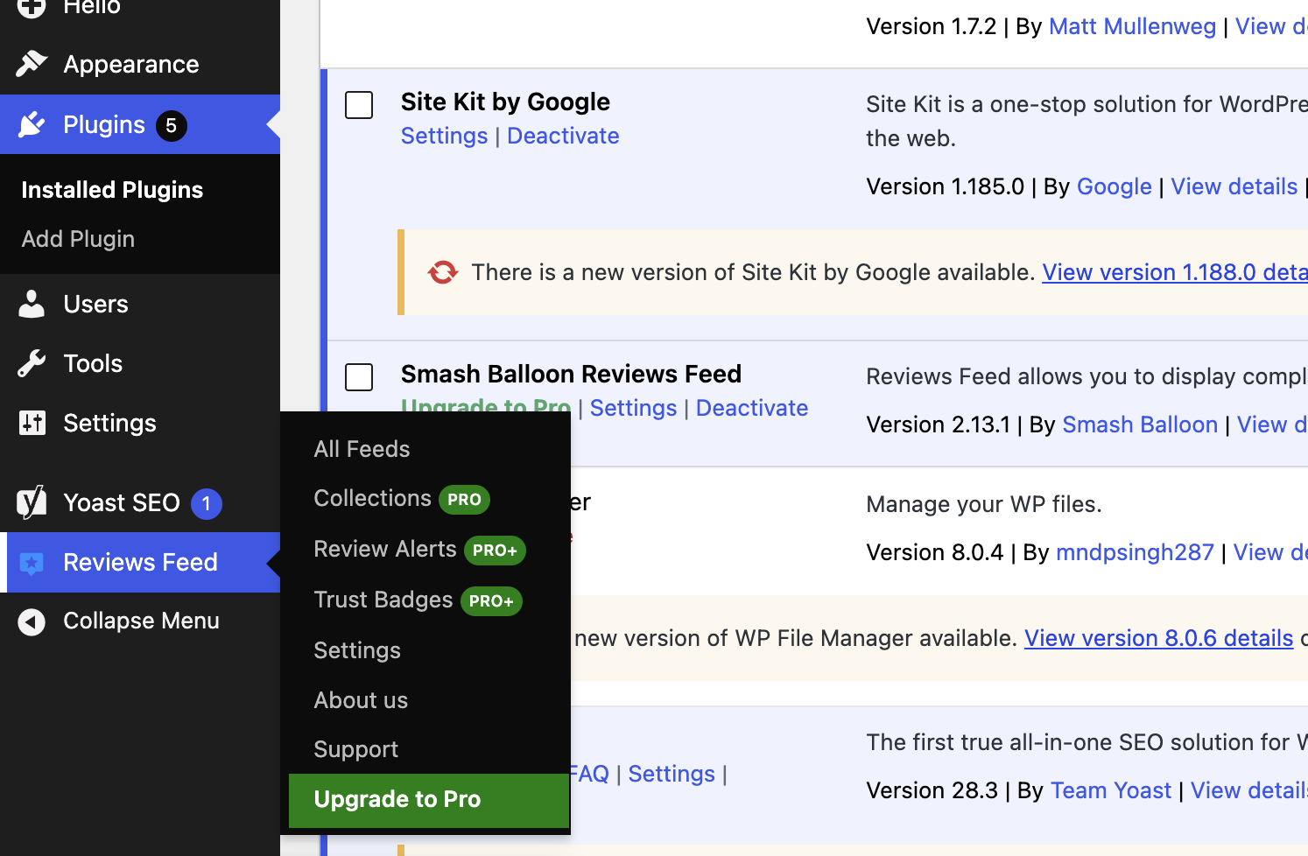Viewport: 1308px width, 856px height.
Task: Open Installed Plugins submenu item
Action: tap(112, 190)
